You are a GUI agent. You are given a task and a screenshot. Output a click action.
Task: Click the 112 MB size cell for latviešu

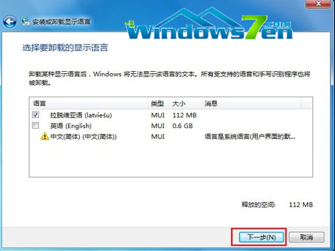(185, 115)
